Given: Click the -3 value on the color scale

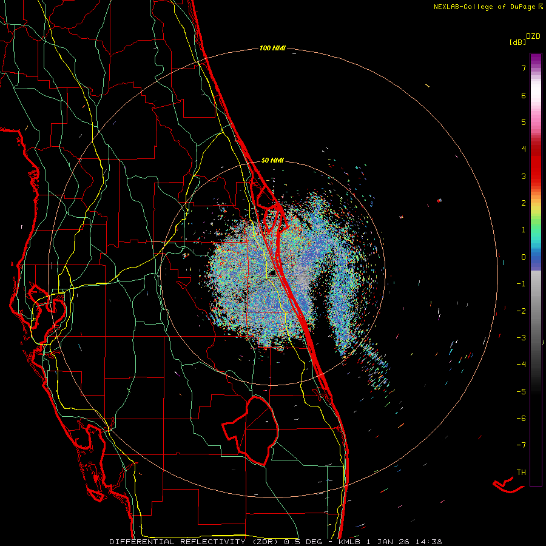Looking at the screenshot, I should pyautogui.click(x=521, y=338).
